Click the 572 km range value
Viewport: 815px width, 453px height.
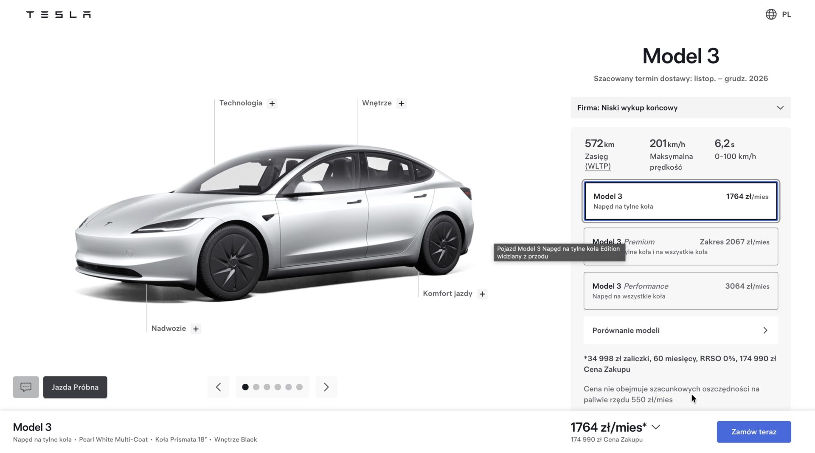[x=599, y=143]
